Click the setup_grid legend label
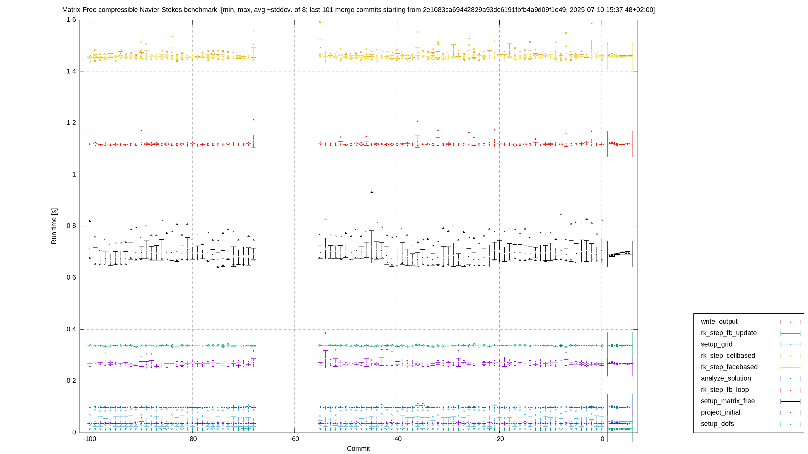This screenshot has height=454, width=808. tap(716, 344)
